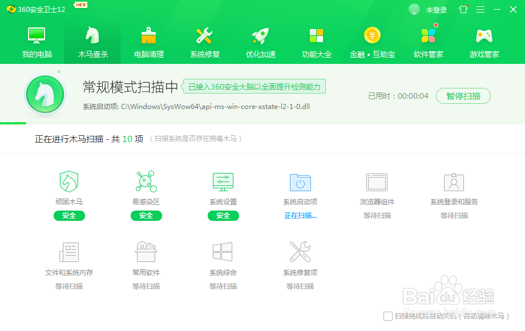Click 等待扫描 under 文件和系统内存
This screenshot has width=525, height=331.
(x=69, y=286)
